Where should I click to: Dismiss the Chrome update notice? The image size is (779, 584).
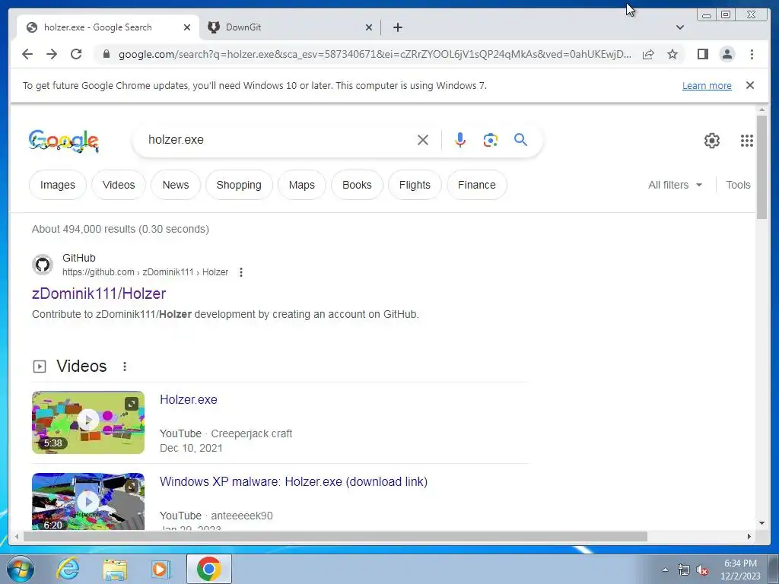750,85
